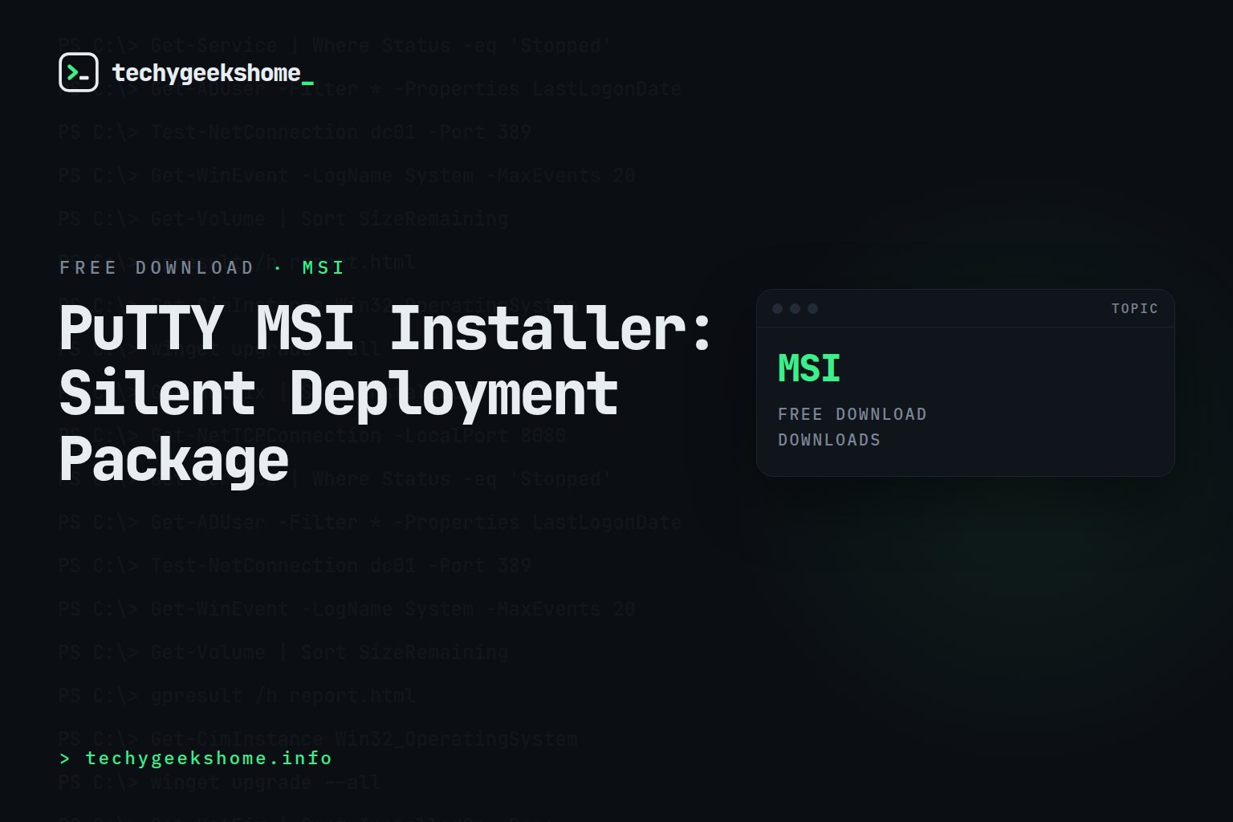This screenshot has height=822, width=1233.
Task: Click the techygeekshome terminal prompt logo icon
Action: pyautogui.click(x=79, y=72)
